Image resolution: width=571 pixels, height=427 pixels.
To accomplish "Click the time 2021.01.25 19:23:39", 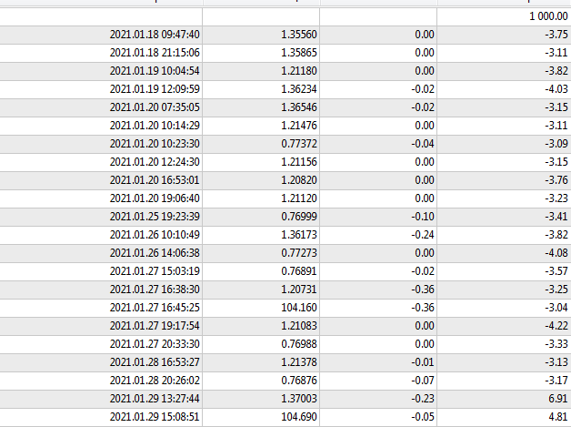I will [155, 217].
